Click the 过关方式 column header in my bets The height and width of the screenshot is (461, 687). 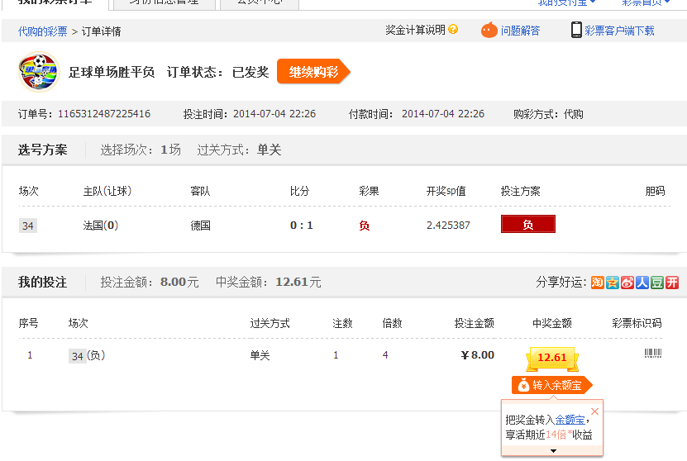click(270, 323)
